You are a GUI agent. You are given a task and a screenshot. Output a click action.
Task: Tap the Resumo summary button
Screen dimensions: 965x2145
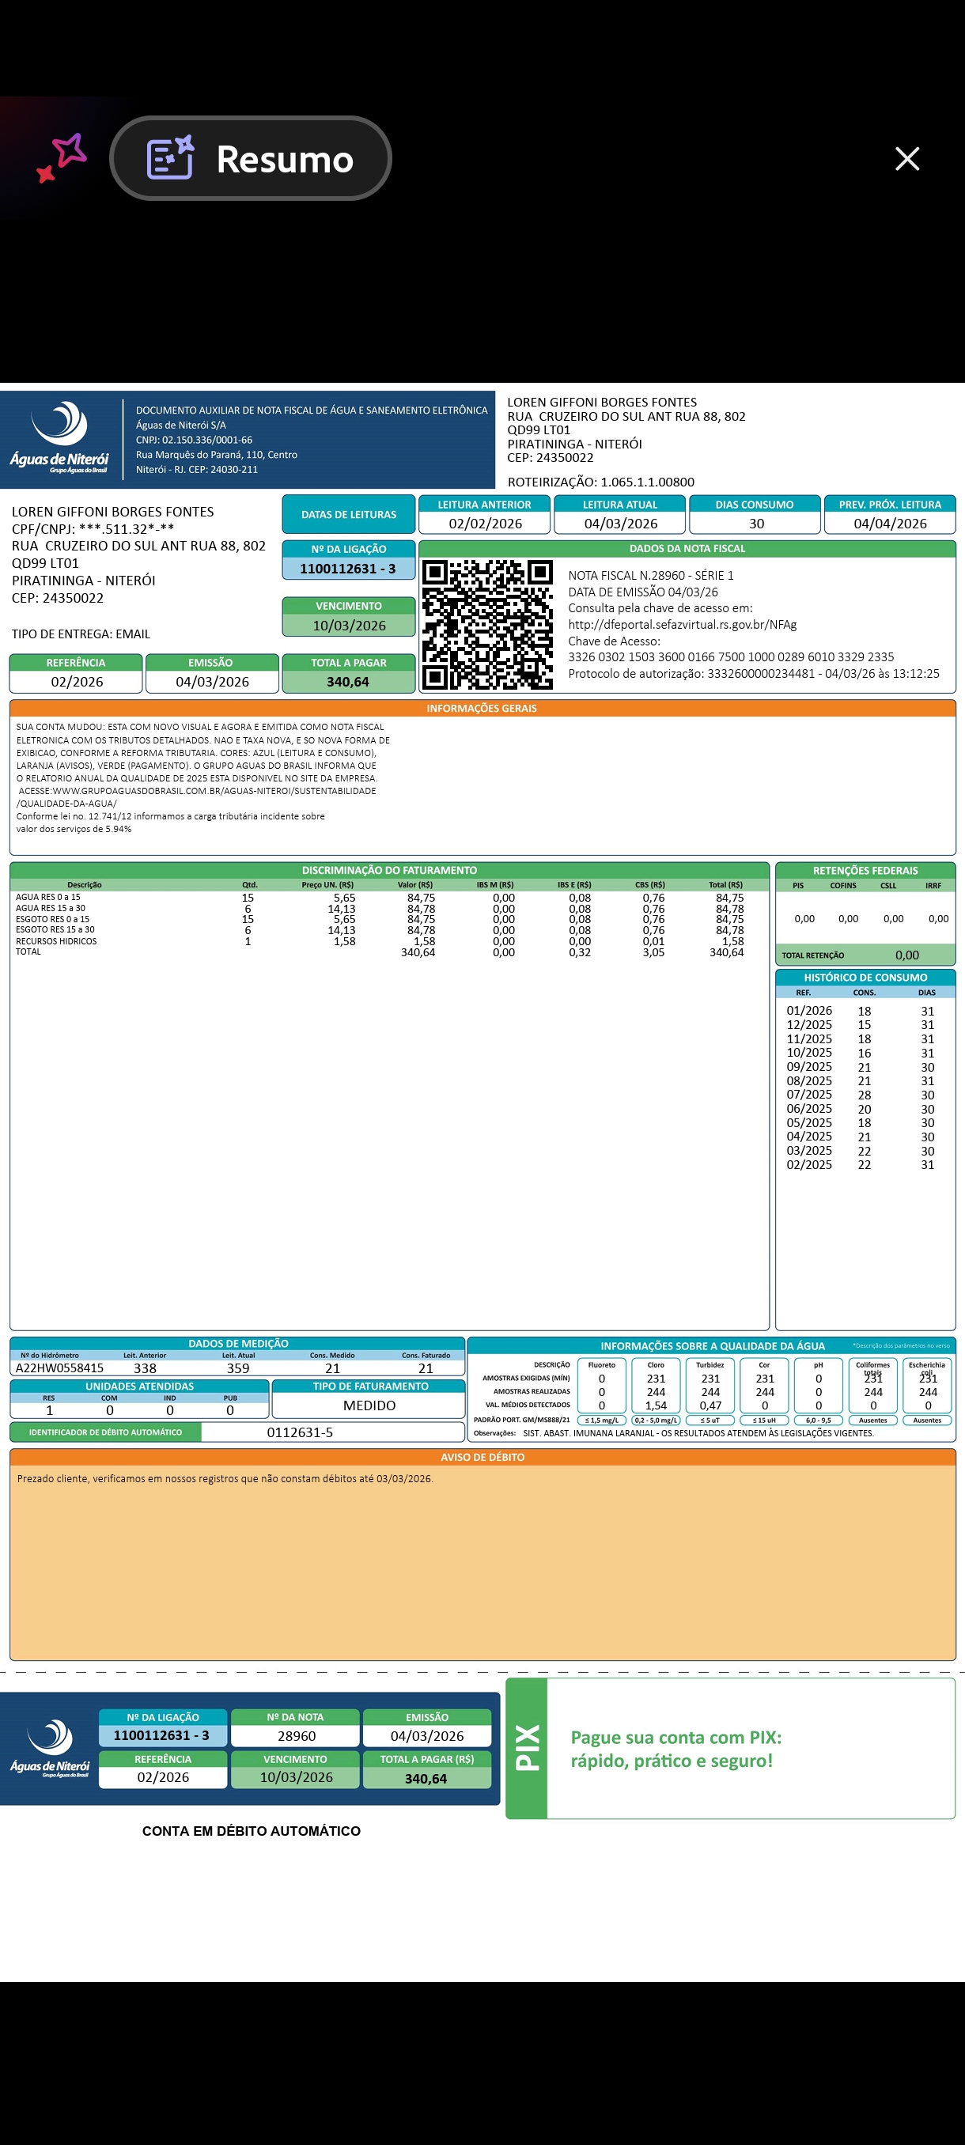click(x=251, y=158)
